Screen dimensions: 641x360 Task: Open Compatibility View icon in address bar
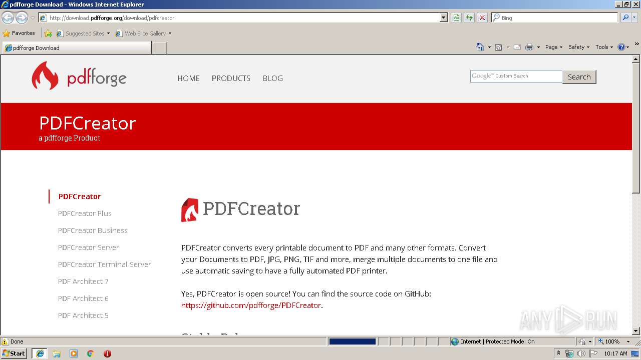[x=456, y=17]
